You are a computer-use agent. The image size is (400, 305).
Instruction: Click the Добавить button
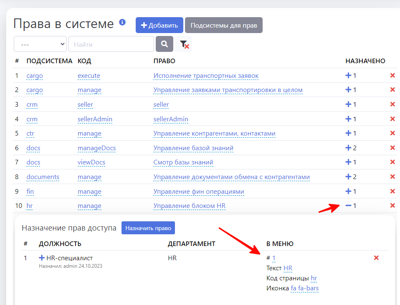tap(159, 25)
